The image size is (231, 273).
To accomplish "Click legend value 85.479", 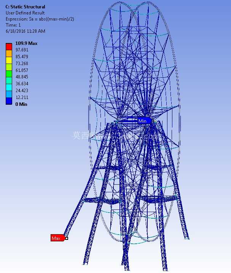I will (x=22, y=57).
